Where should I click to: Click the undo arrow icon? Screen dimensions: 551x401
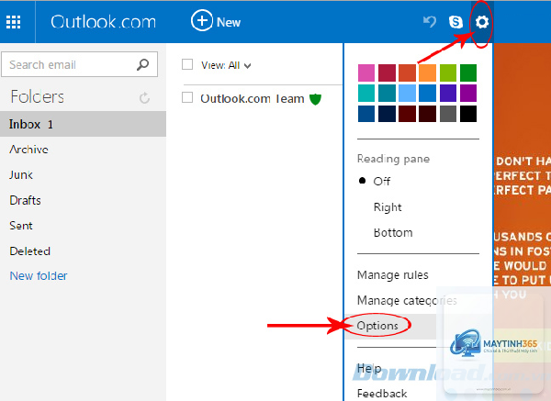coord(430,22)
